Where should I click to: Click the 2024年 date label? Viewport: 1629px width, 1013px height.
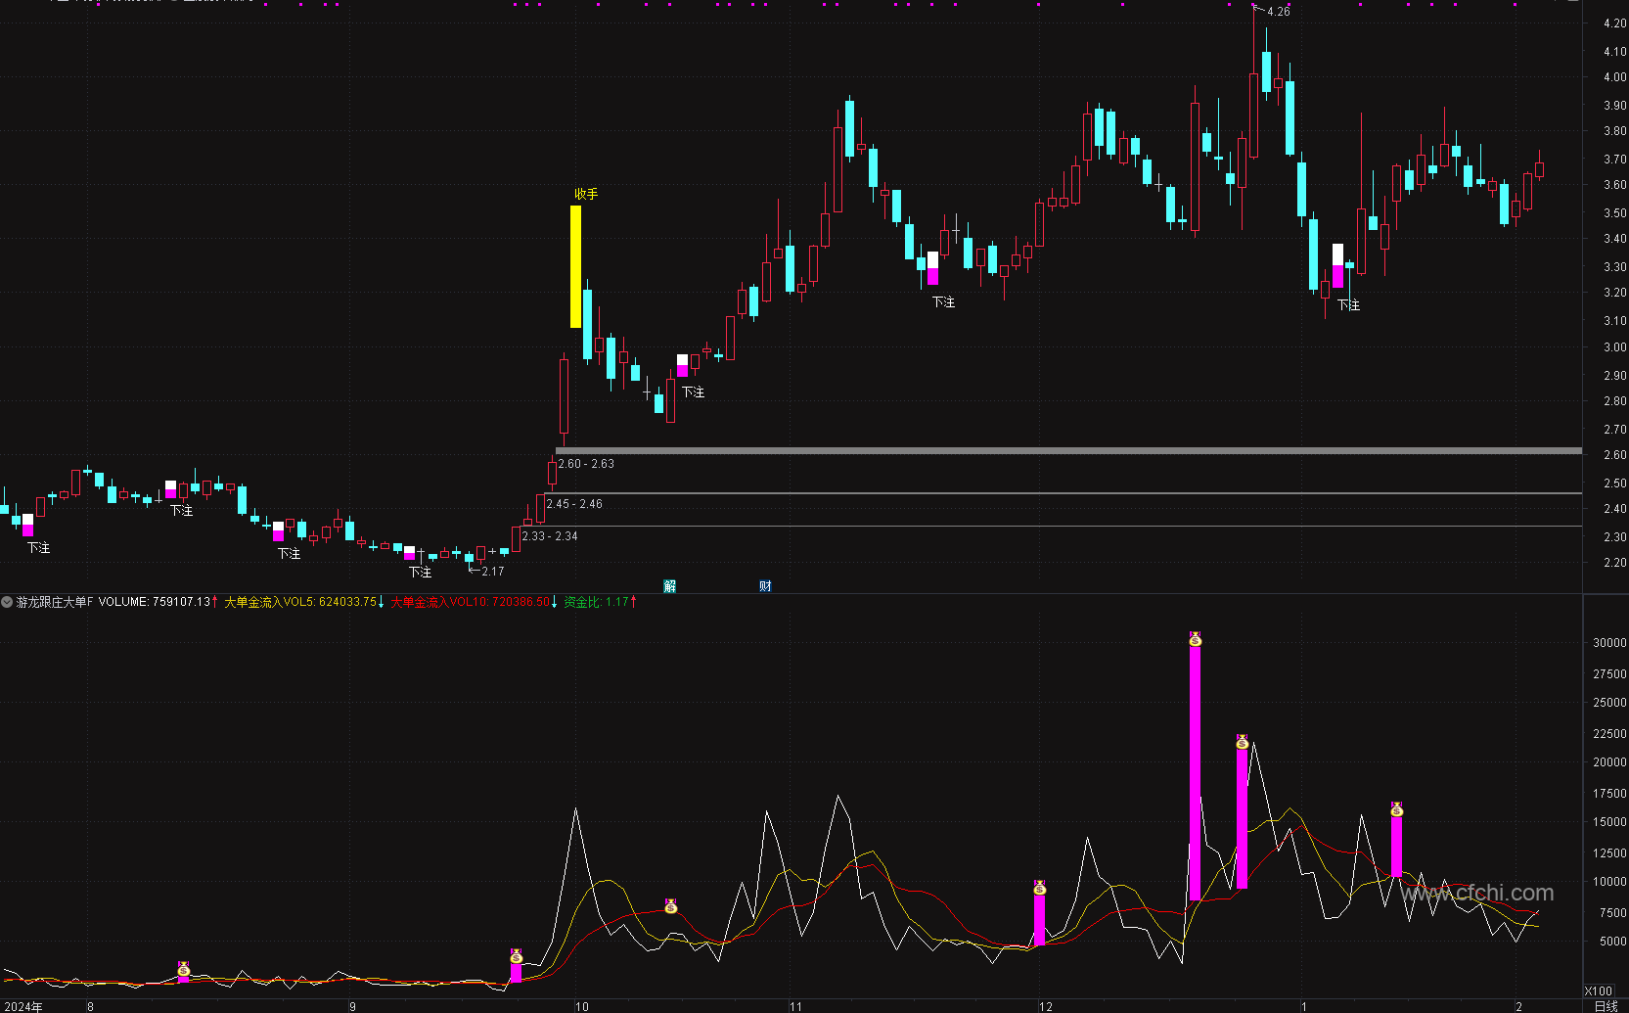point(24,1006)
